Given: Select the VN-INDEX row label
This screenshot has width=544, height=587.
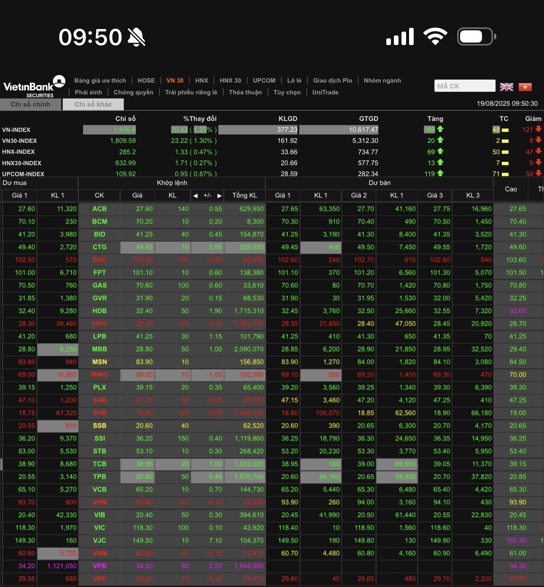Looking at the screenshot, I should (x=16, y=130).
